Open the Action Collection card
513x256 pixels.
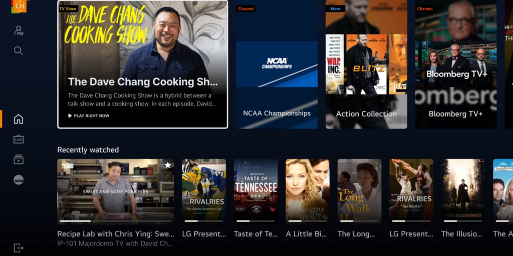(366, 64)
